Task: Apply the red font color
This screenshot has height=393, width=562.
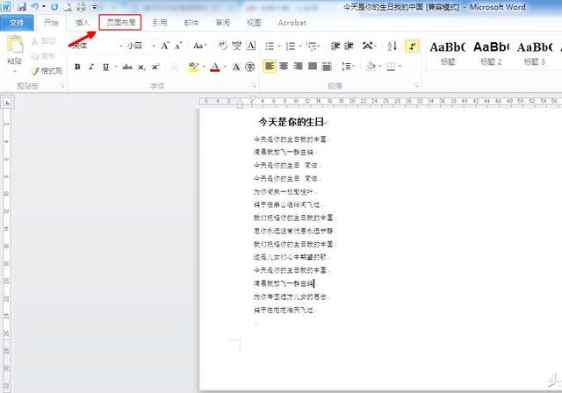Action: tap(214, 67)
